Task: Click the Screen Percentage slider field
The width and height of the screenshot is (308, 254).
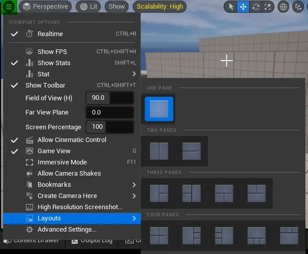Action: [110, 127]
